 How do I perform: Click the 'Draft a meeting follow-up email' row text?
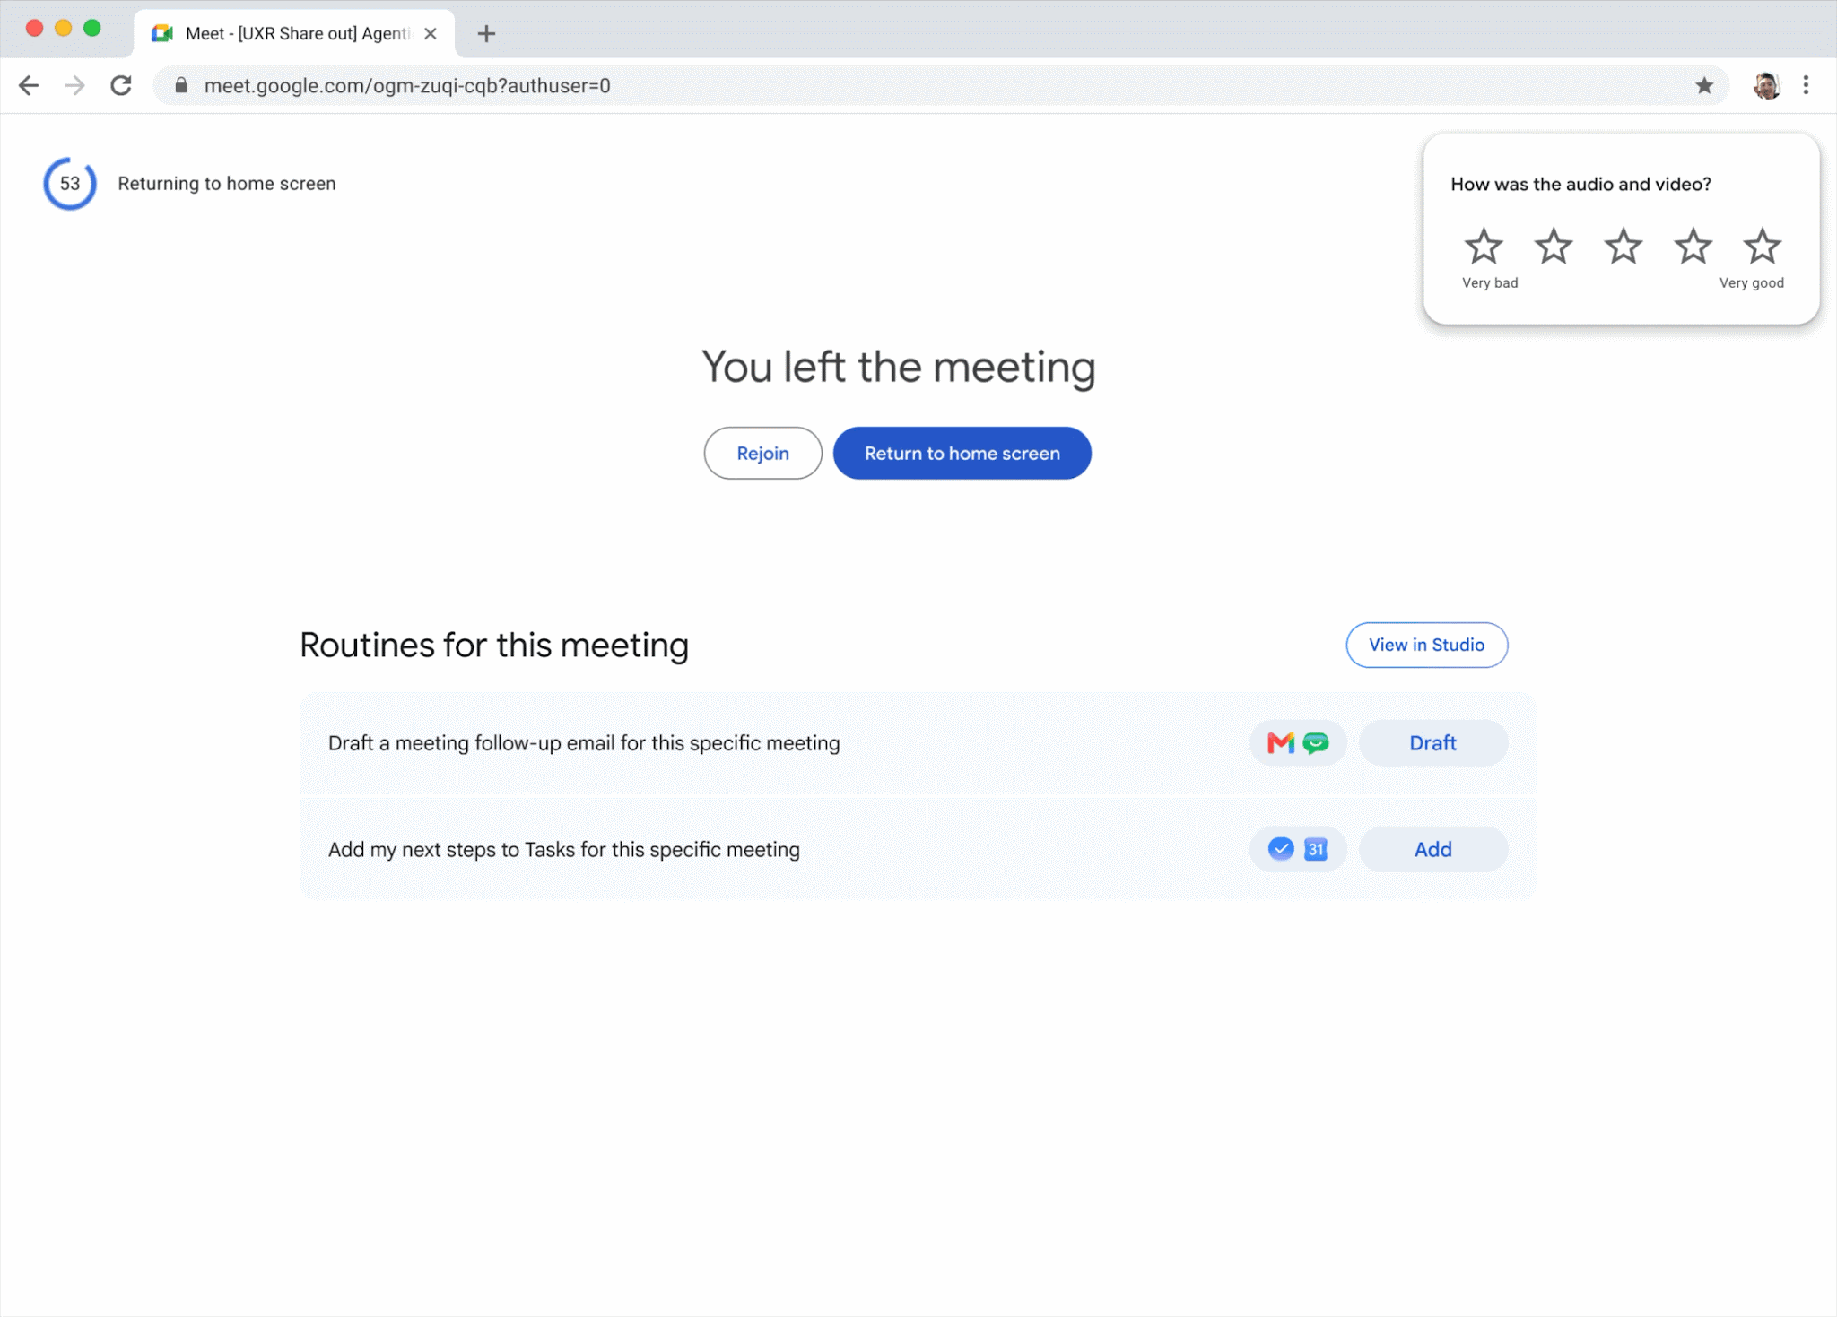click(584, 743)
